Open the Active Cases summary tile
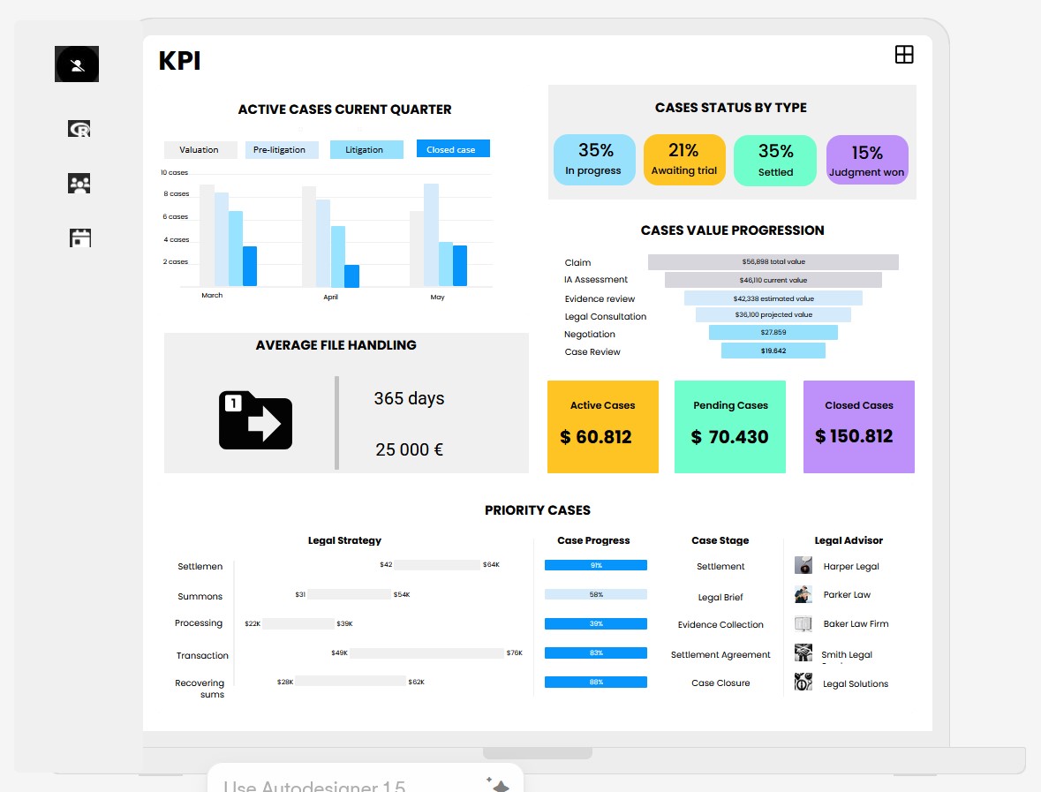 603,426
